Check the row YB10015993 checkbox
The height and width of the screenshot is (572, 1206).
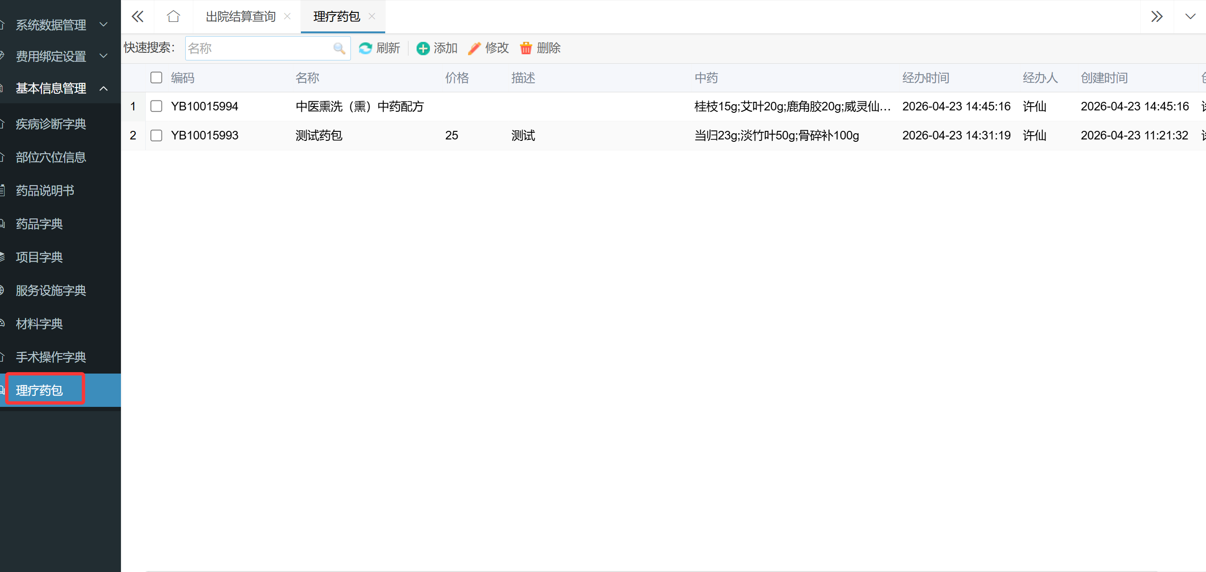point(156,136)
